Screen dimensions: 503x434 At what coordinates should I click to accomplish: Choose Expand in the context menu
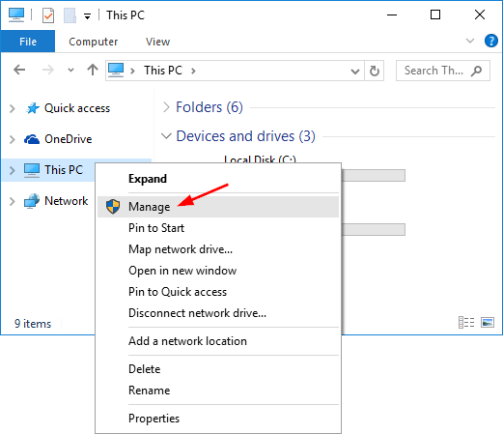(218, 179)
